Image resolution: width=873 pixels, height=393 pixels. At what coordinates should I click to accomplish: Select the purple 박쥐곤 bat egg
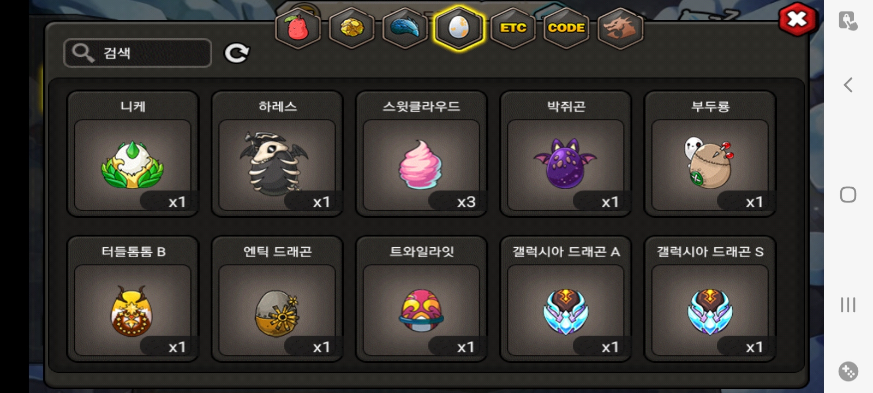[566, 154]
